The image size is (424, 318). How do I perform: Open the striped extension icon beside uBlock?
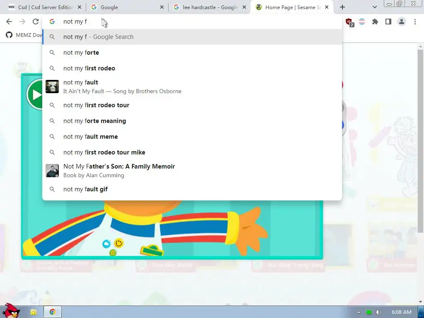click(x=362, y=22)
